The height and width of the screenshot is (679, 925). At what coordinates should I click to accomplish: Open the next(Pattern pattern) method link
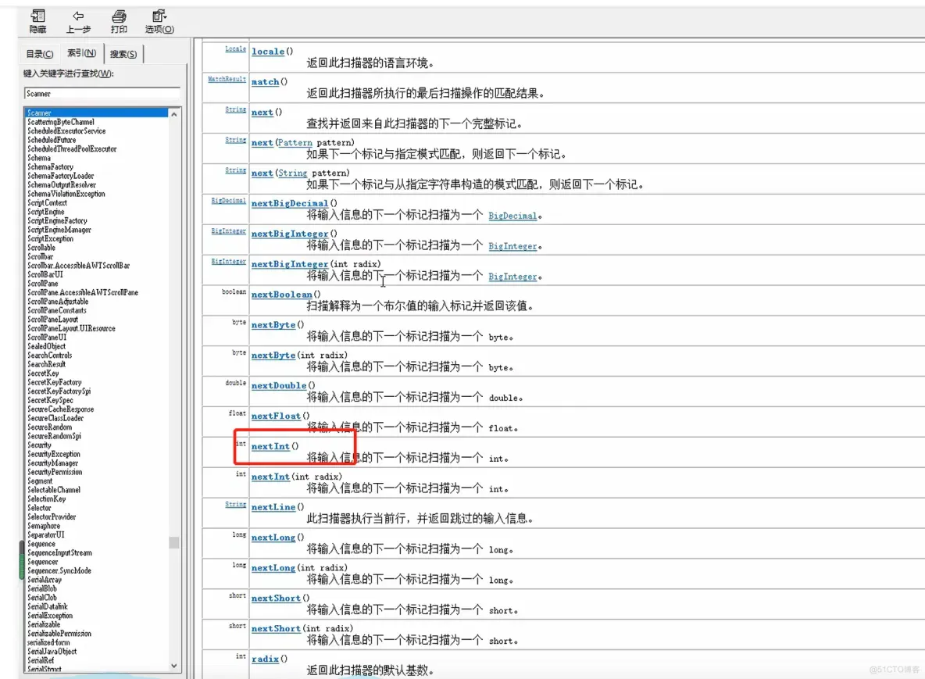262,142
